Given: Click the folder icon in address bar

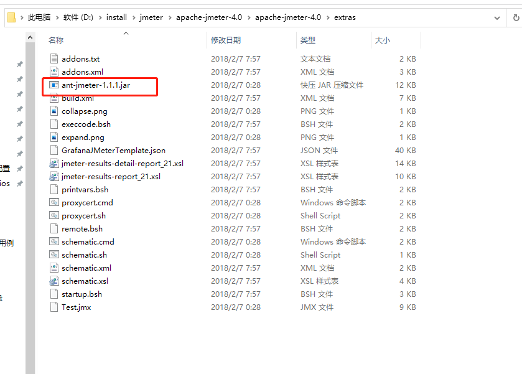Looking at the screenshot, I should [x=11, y=17].
